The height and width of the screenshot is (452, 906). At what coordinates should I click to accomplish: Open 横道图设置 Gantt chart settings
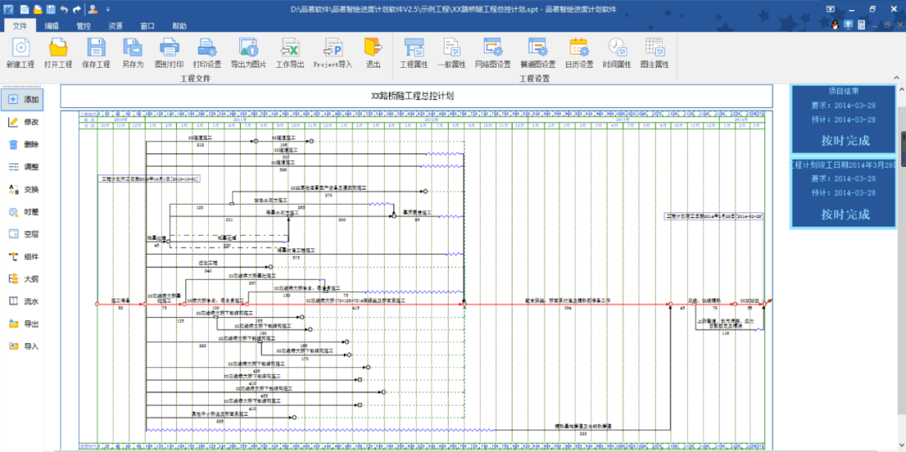tap(538, 53)
